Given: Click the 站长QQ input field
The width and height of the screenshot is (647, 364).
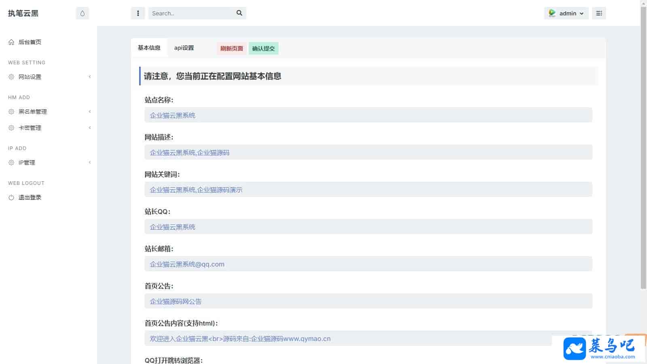Looking at the screenshot, I should pos(368,227).
